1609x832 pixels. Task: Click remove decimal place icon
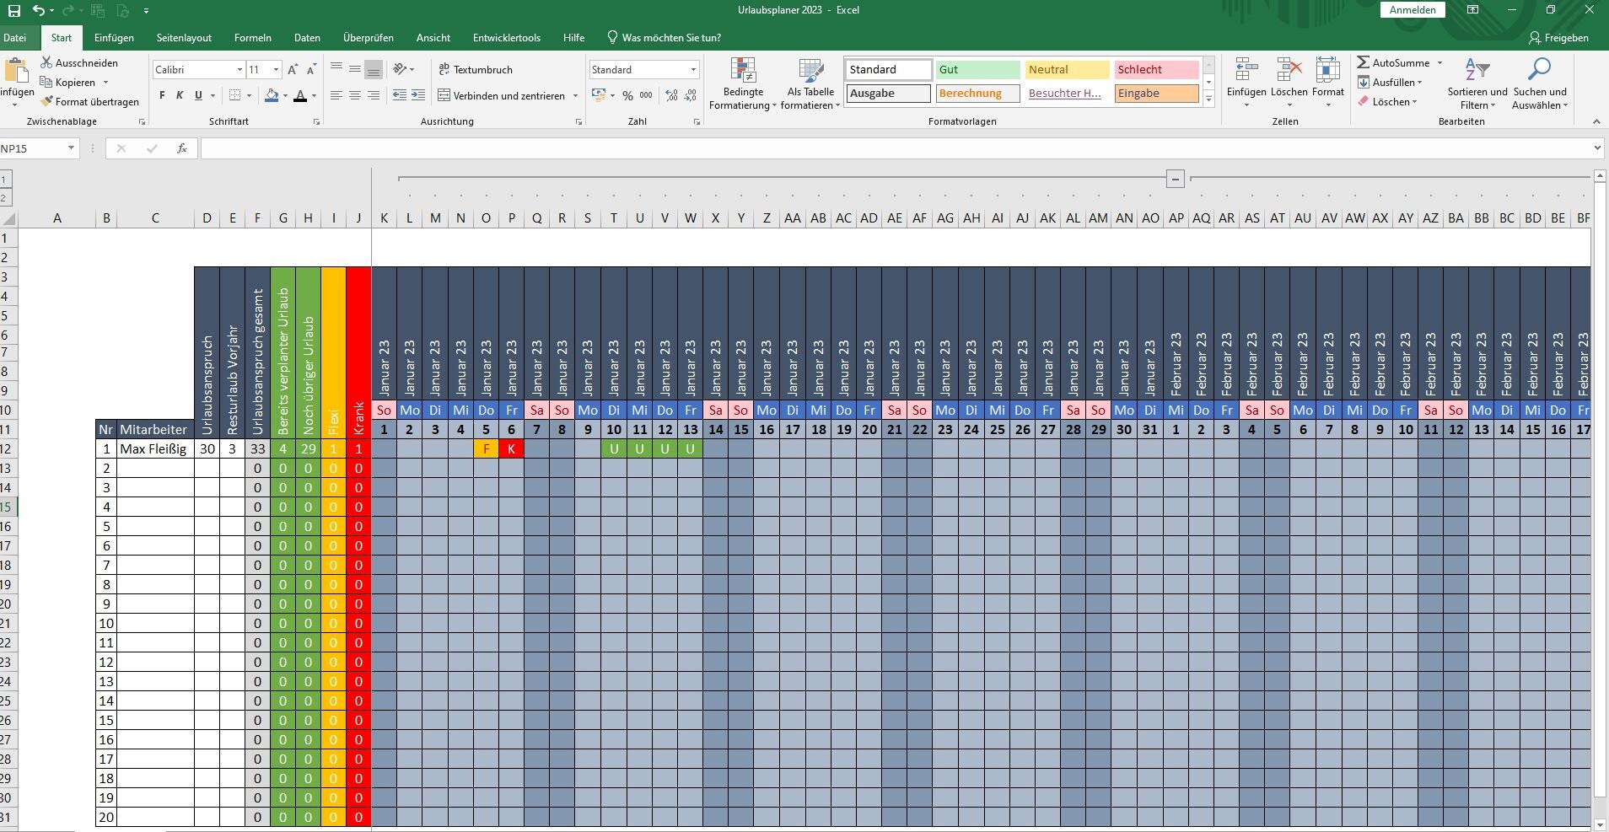point(691,95)
